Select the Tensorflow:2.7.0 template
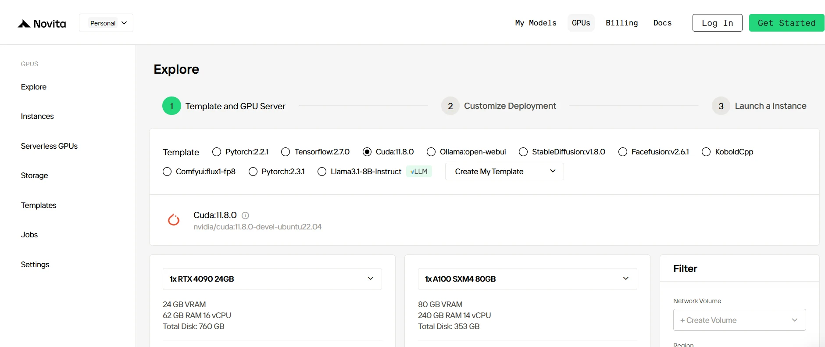Image resolution: width=825 pixels, height=347 pixels. (x=315, y=152)
